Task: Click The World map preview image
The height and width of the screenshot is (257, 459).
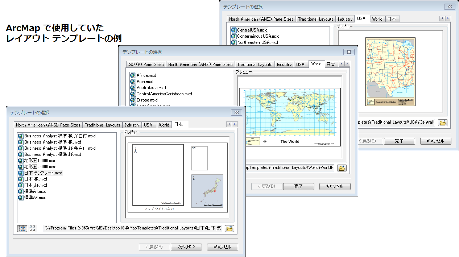Action: (290, 117)
